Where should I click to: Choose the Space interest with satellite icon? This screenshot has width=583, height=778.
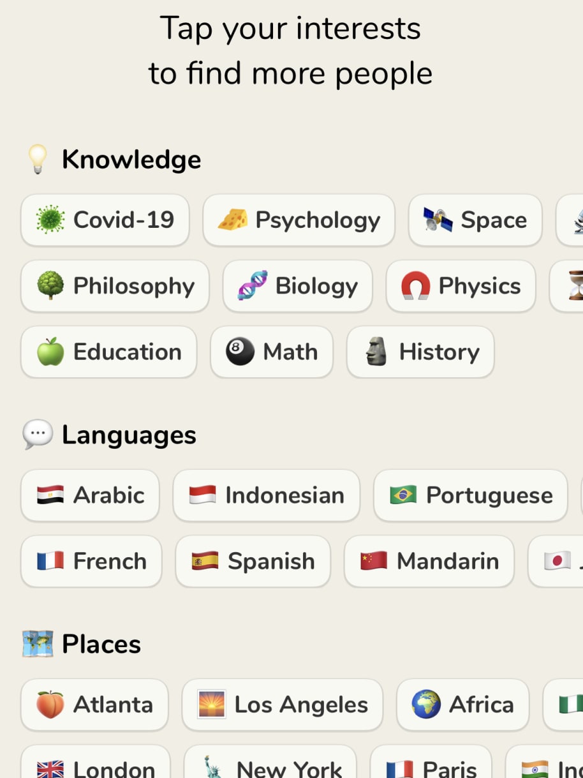coord(475,220)
